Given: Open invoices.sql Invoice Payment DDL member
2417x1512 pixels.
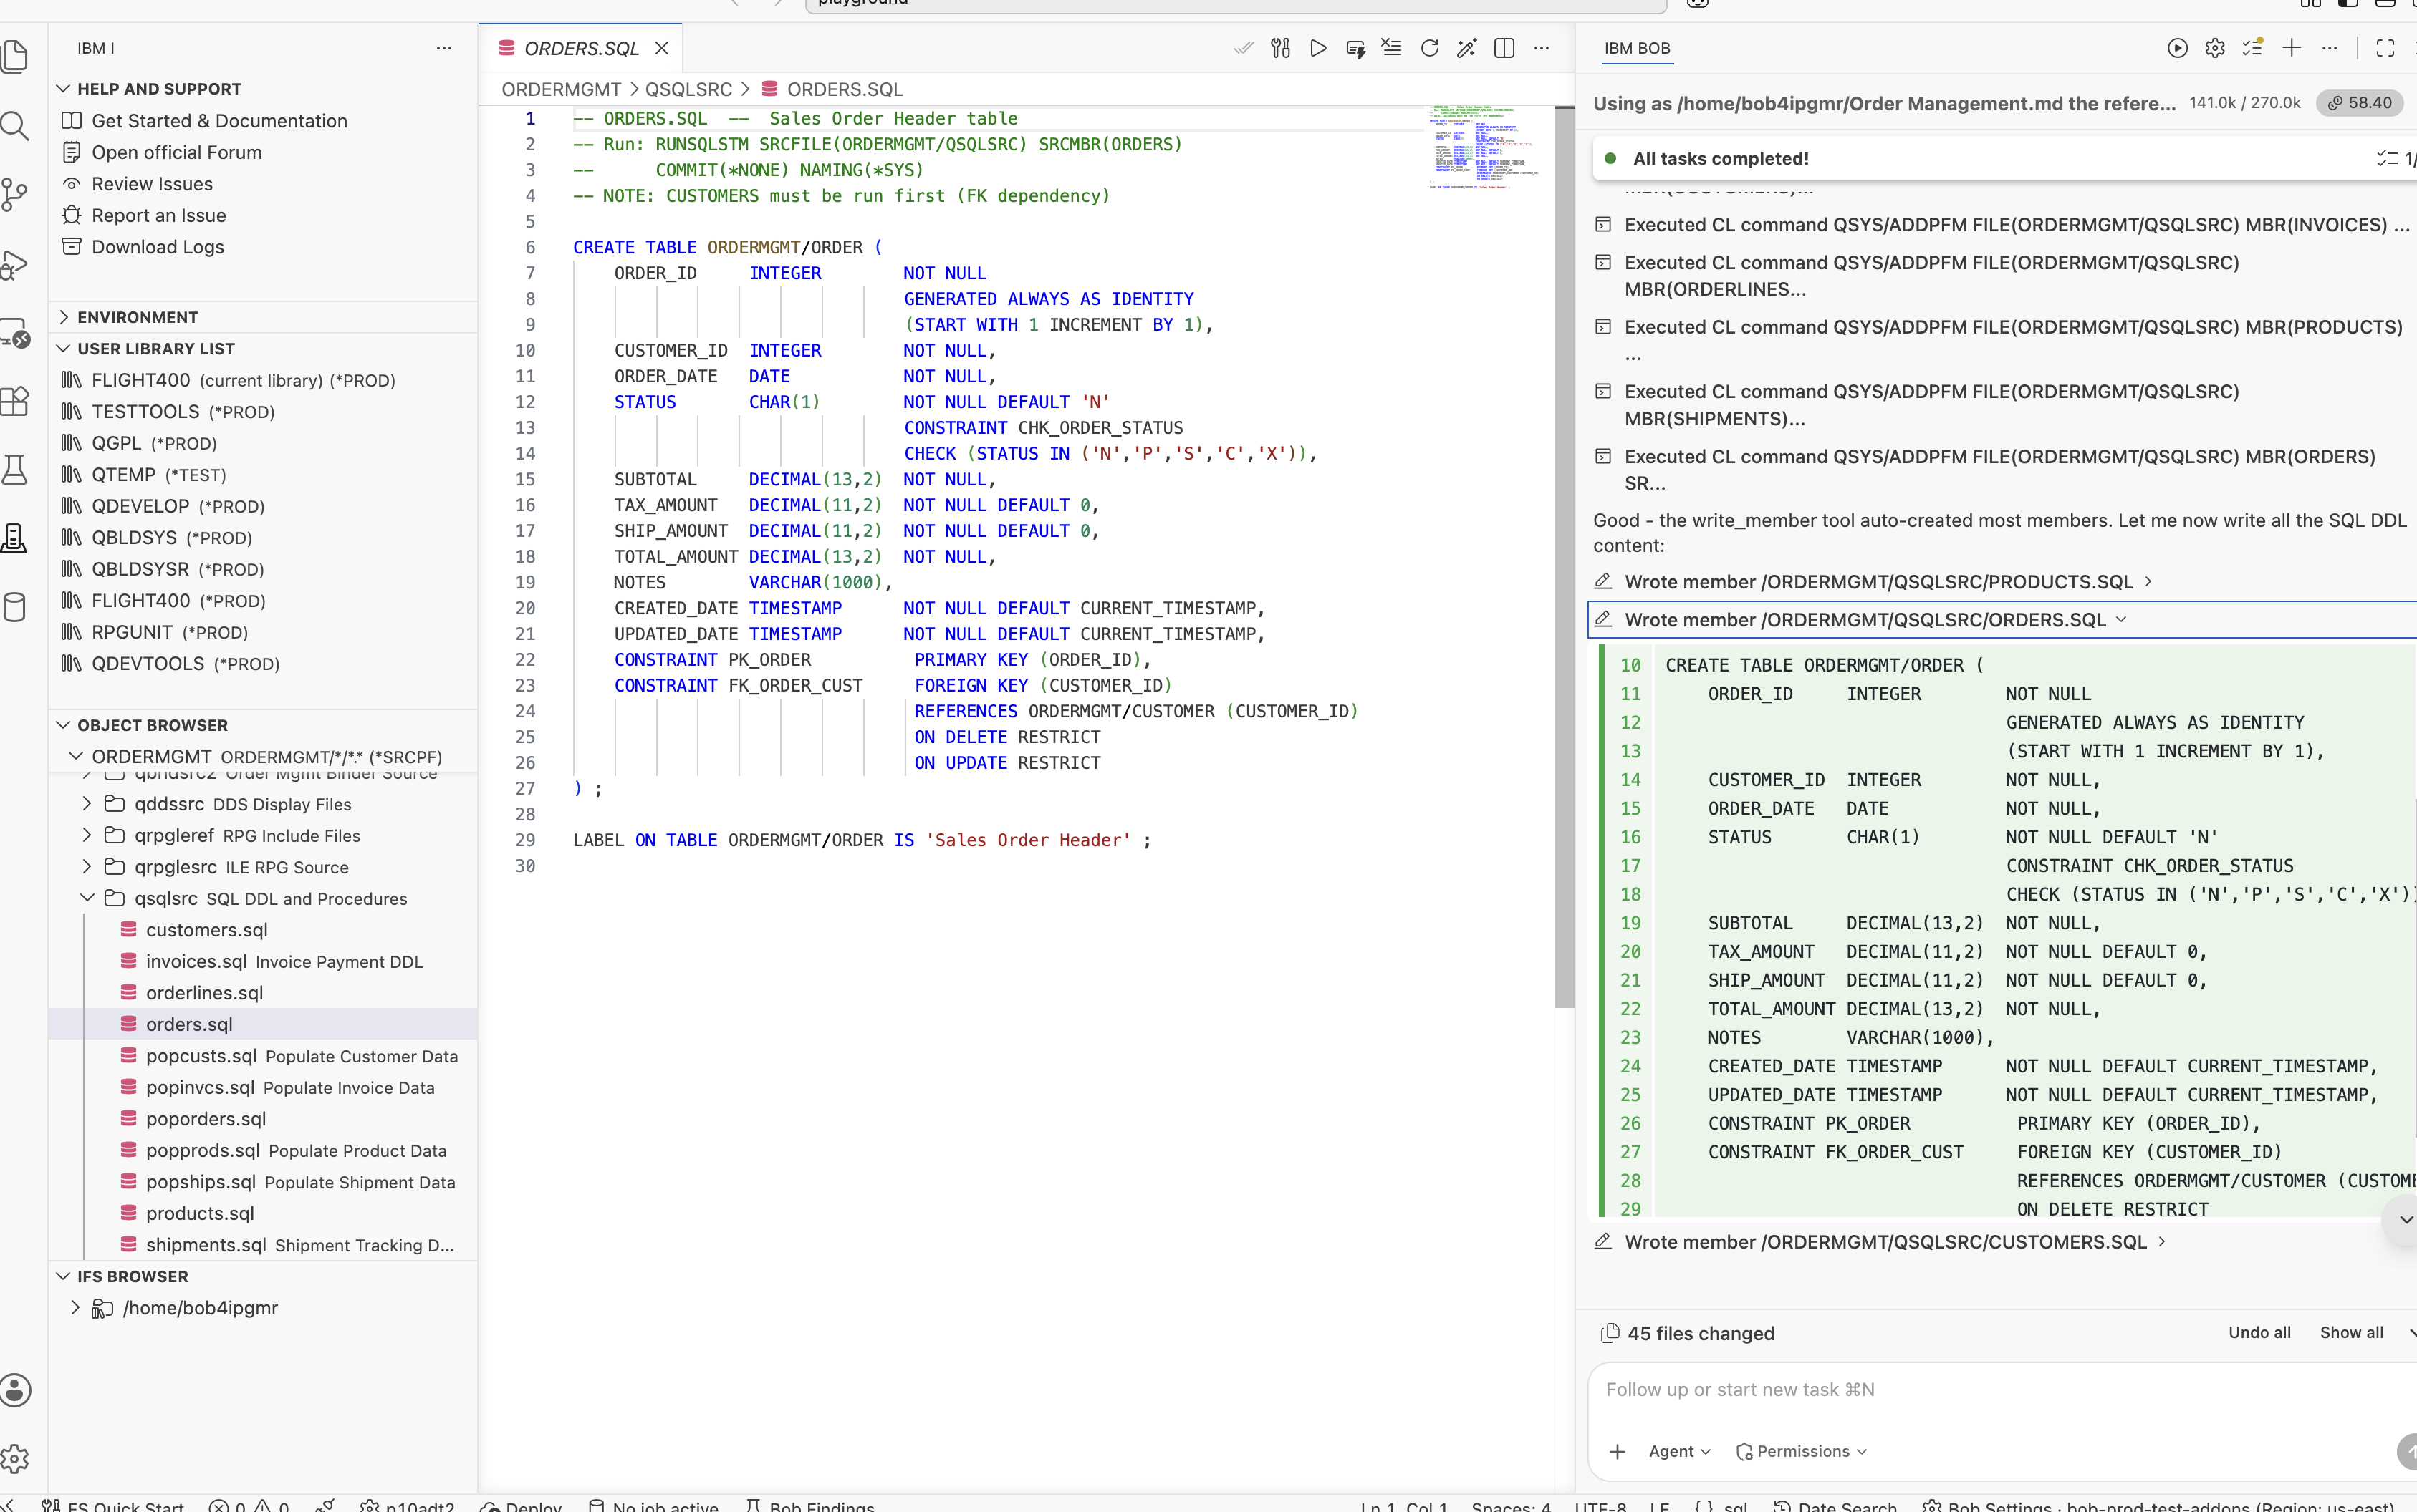Looking at the screenshot, I should 284,961.
